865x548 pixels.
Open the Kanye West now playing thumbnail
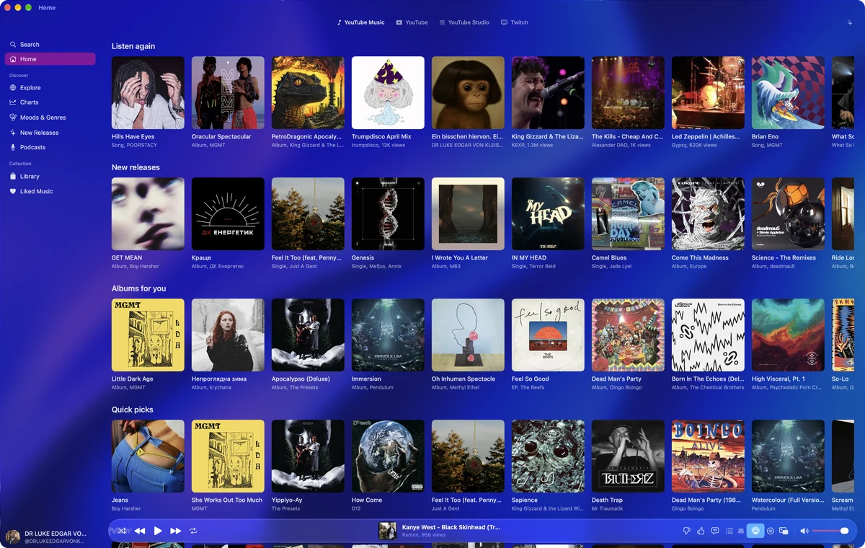coord(388,531)
